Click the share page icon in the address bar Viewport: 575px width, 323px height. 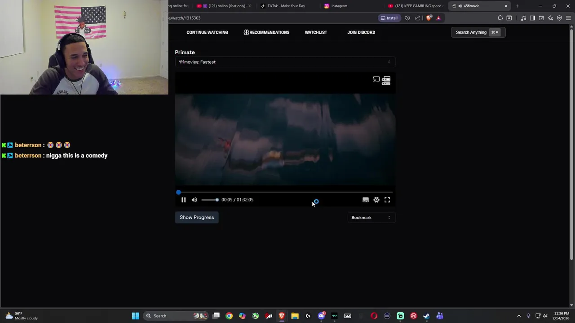click(418, 18)
